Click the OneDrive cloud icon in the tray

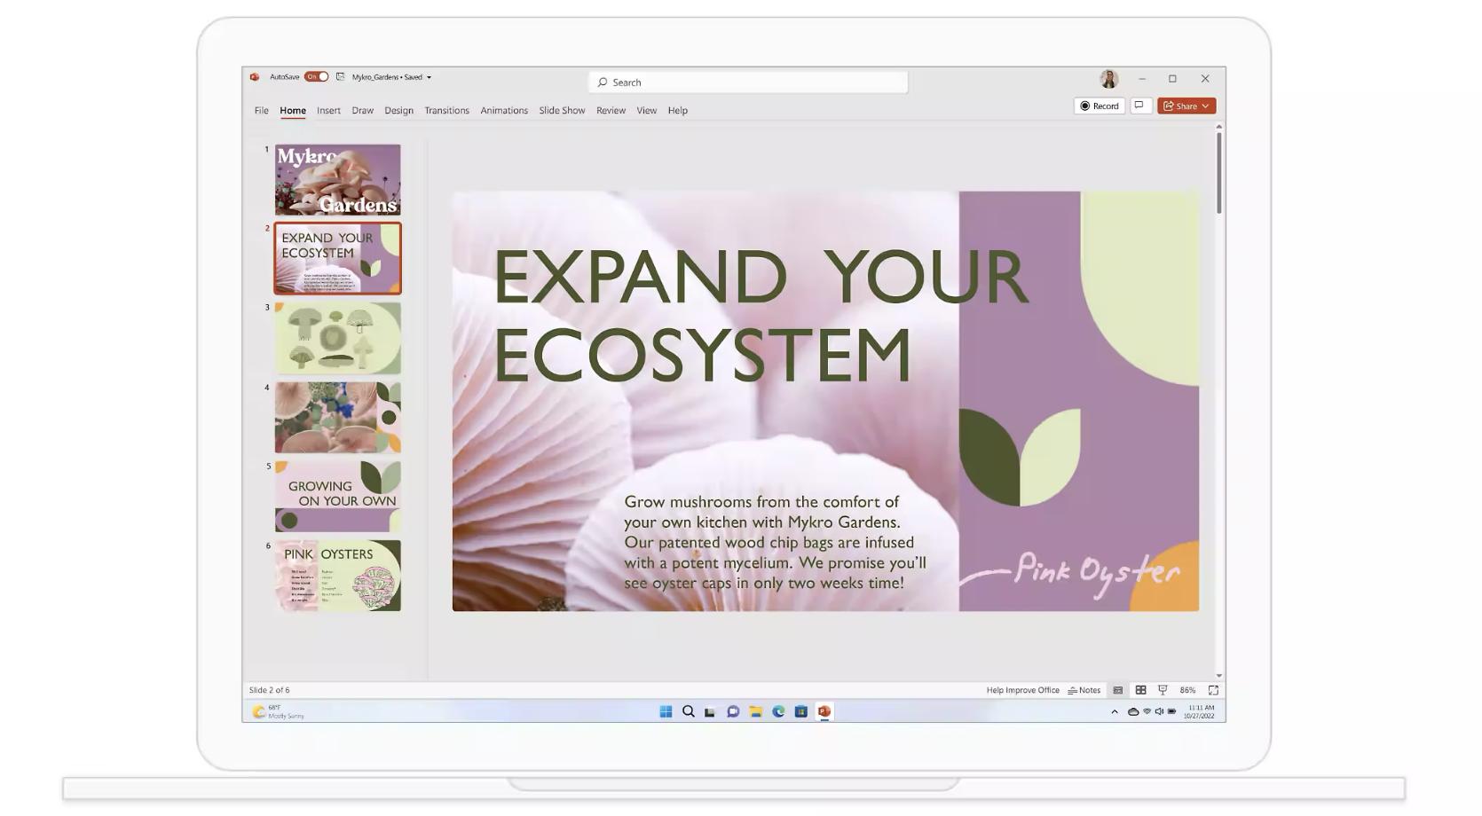[1133, 711]
